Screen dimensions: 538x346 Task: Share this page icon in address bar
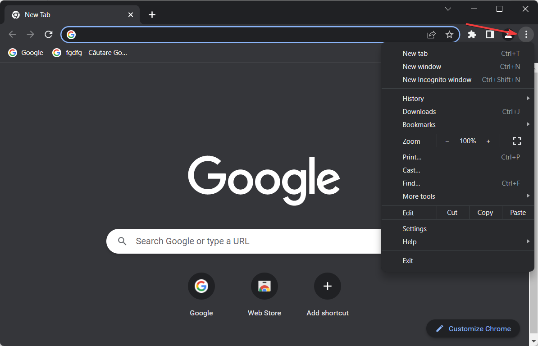click(x=432, y=34)
